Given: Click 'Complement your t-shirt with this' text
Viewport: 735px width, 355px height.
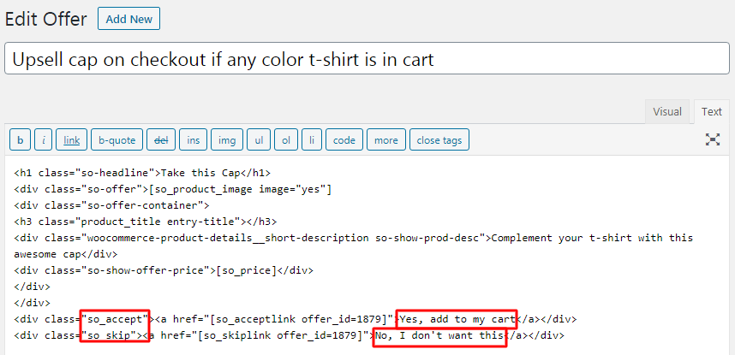Looking at the screenshot, I should point(592,238).
